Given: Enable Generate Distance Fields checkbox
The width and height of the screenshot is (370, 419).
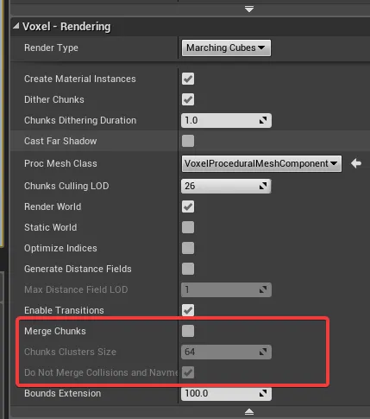Looking at the screenshot, I should 188,269.
